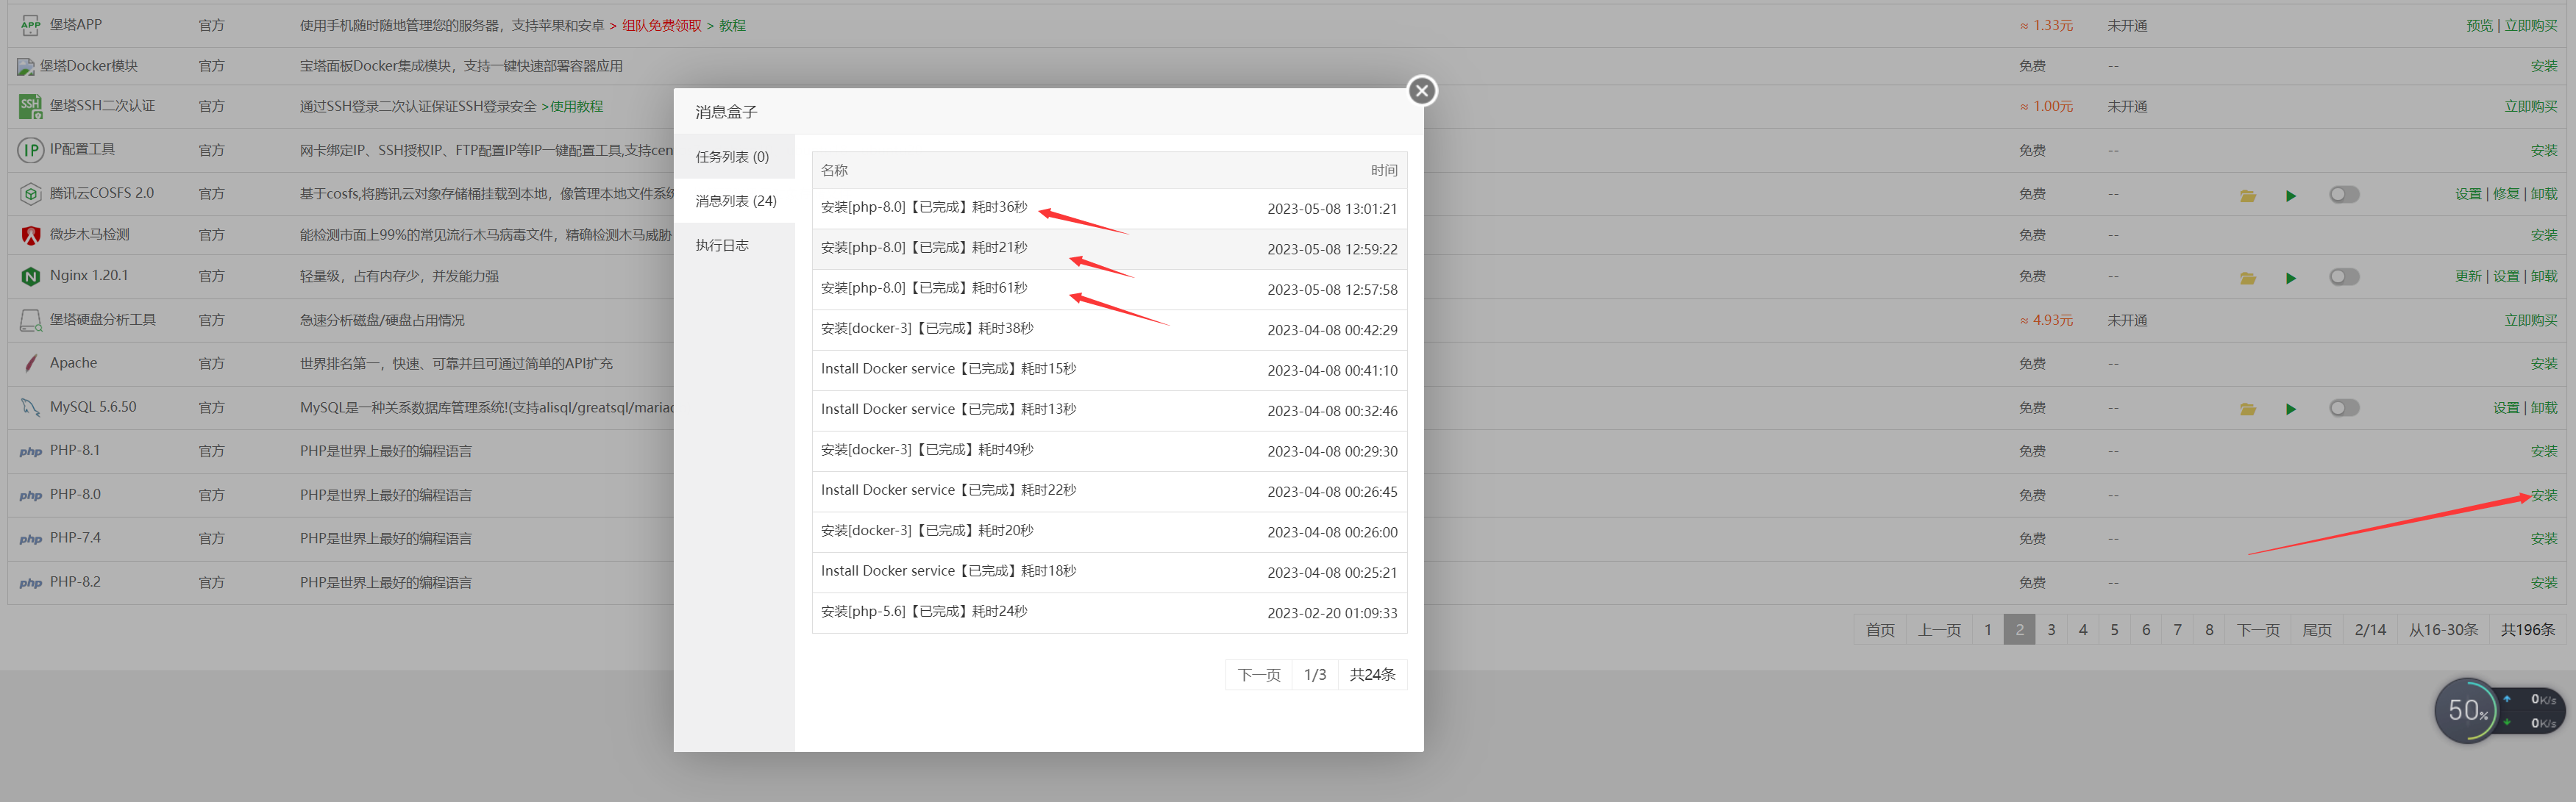Open folder icon for MySQL row
The image size is (2576, 802).
2247,409
